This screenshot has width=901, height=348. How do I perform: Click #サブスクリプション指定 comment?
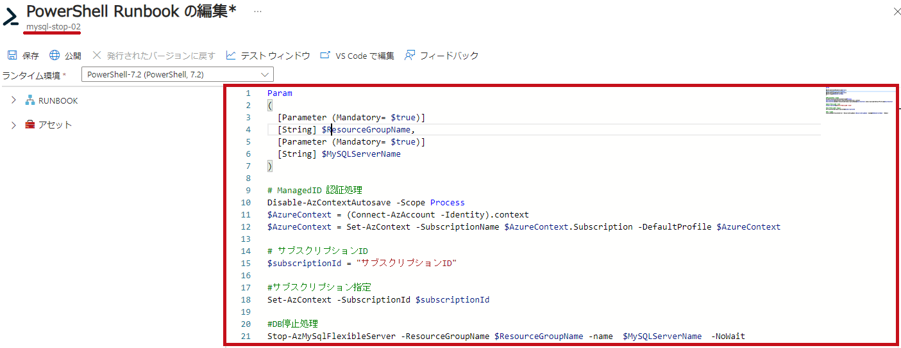click(319, 287)
